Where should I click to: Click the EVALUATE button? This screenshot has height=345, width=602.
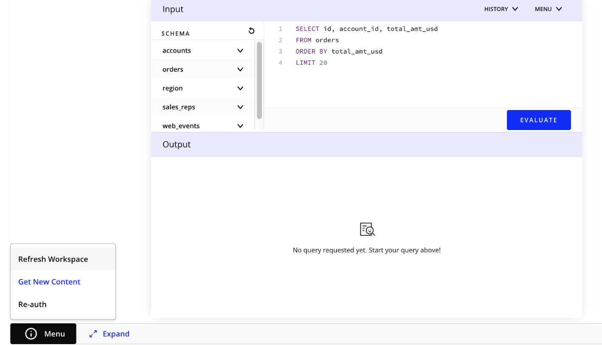tap(538, 120)
